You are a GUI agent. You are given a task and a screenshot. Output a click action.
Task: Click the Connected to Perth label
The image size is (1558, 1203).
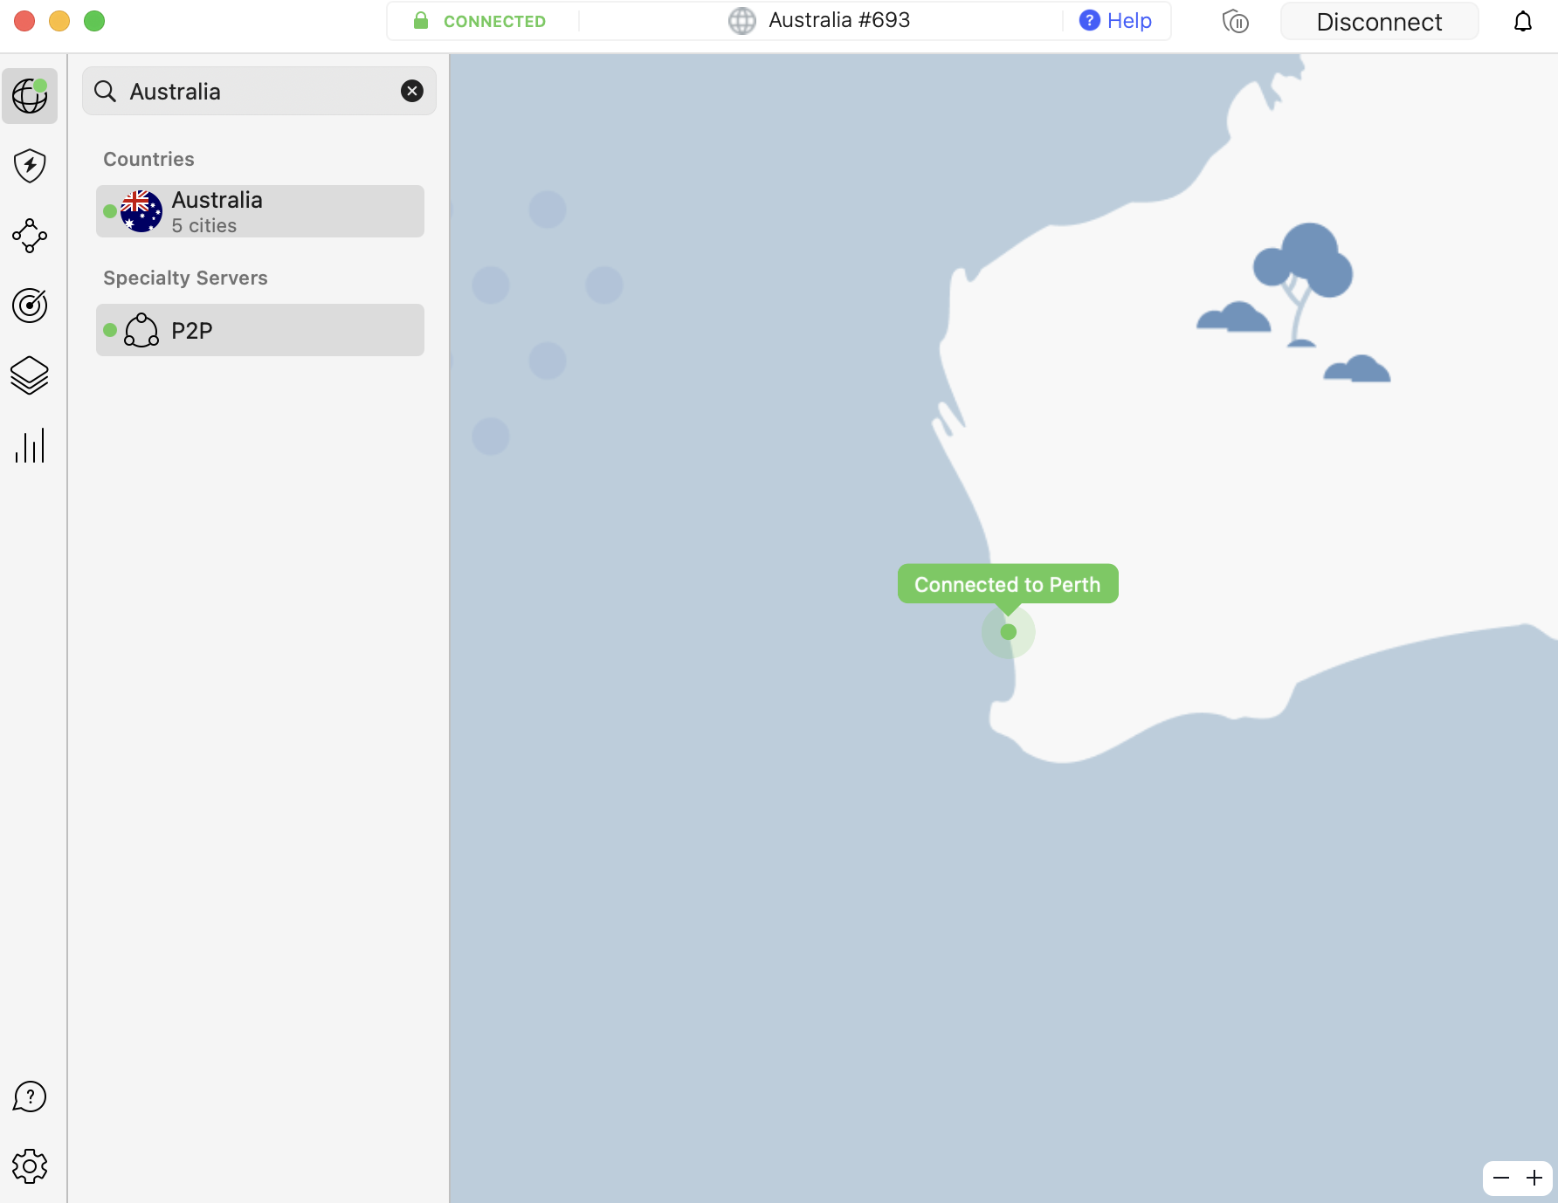click(x=1008, y=584)
